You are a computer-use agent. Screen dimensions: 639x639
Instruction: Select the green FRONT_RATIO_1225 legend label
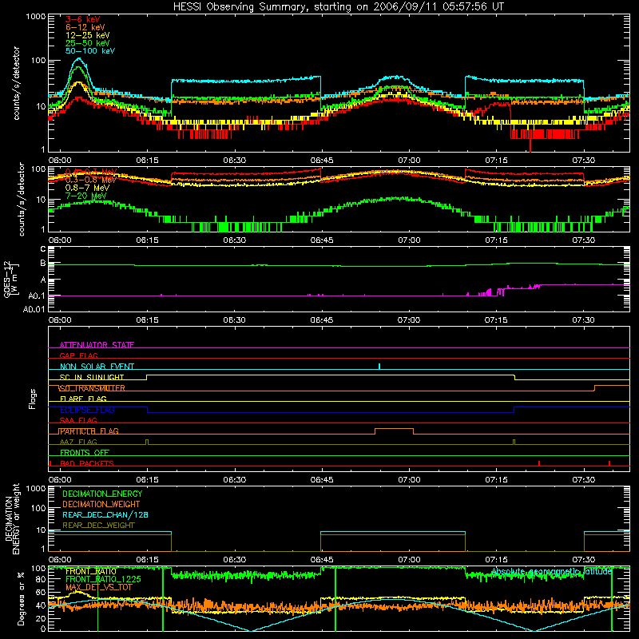point(103,579)
